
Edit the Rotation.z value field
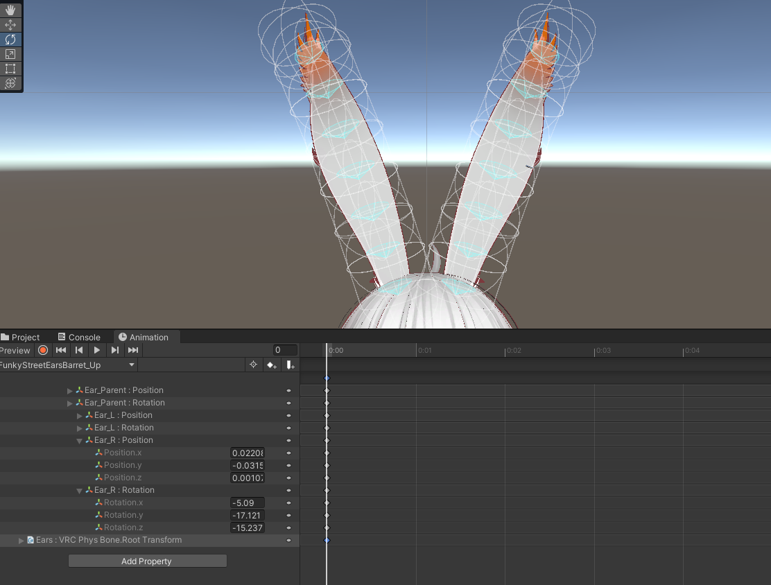(x=248, y=527)
